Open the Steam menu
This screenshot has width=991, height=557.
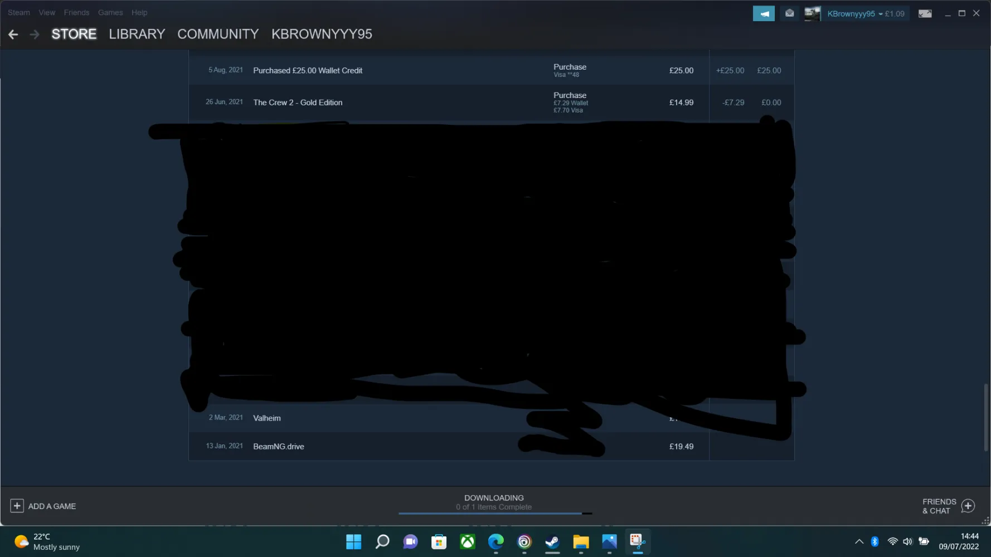point(19,12)
